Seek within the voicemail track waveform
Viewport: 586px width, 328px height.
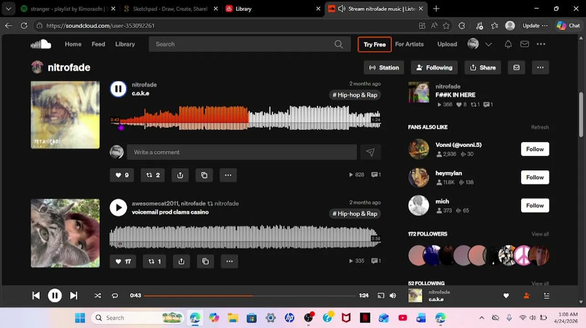246,237
